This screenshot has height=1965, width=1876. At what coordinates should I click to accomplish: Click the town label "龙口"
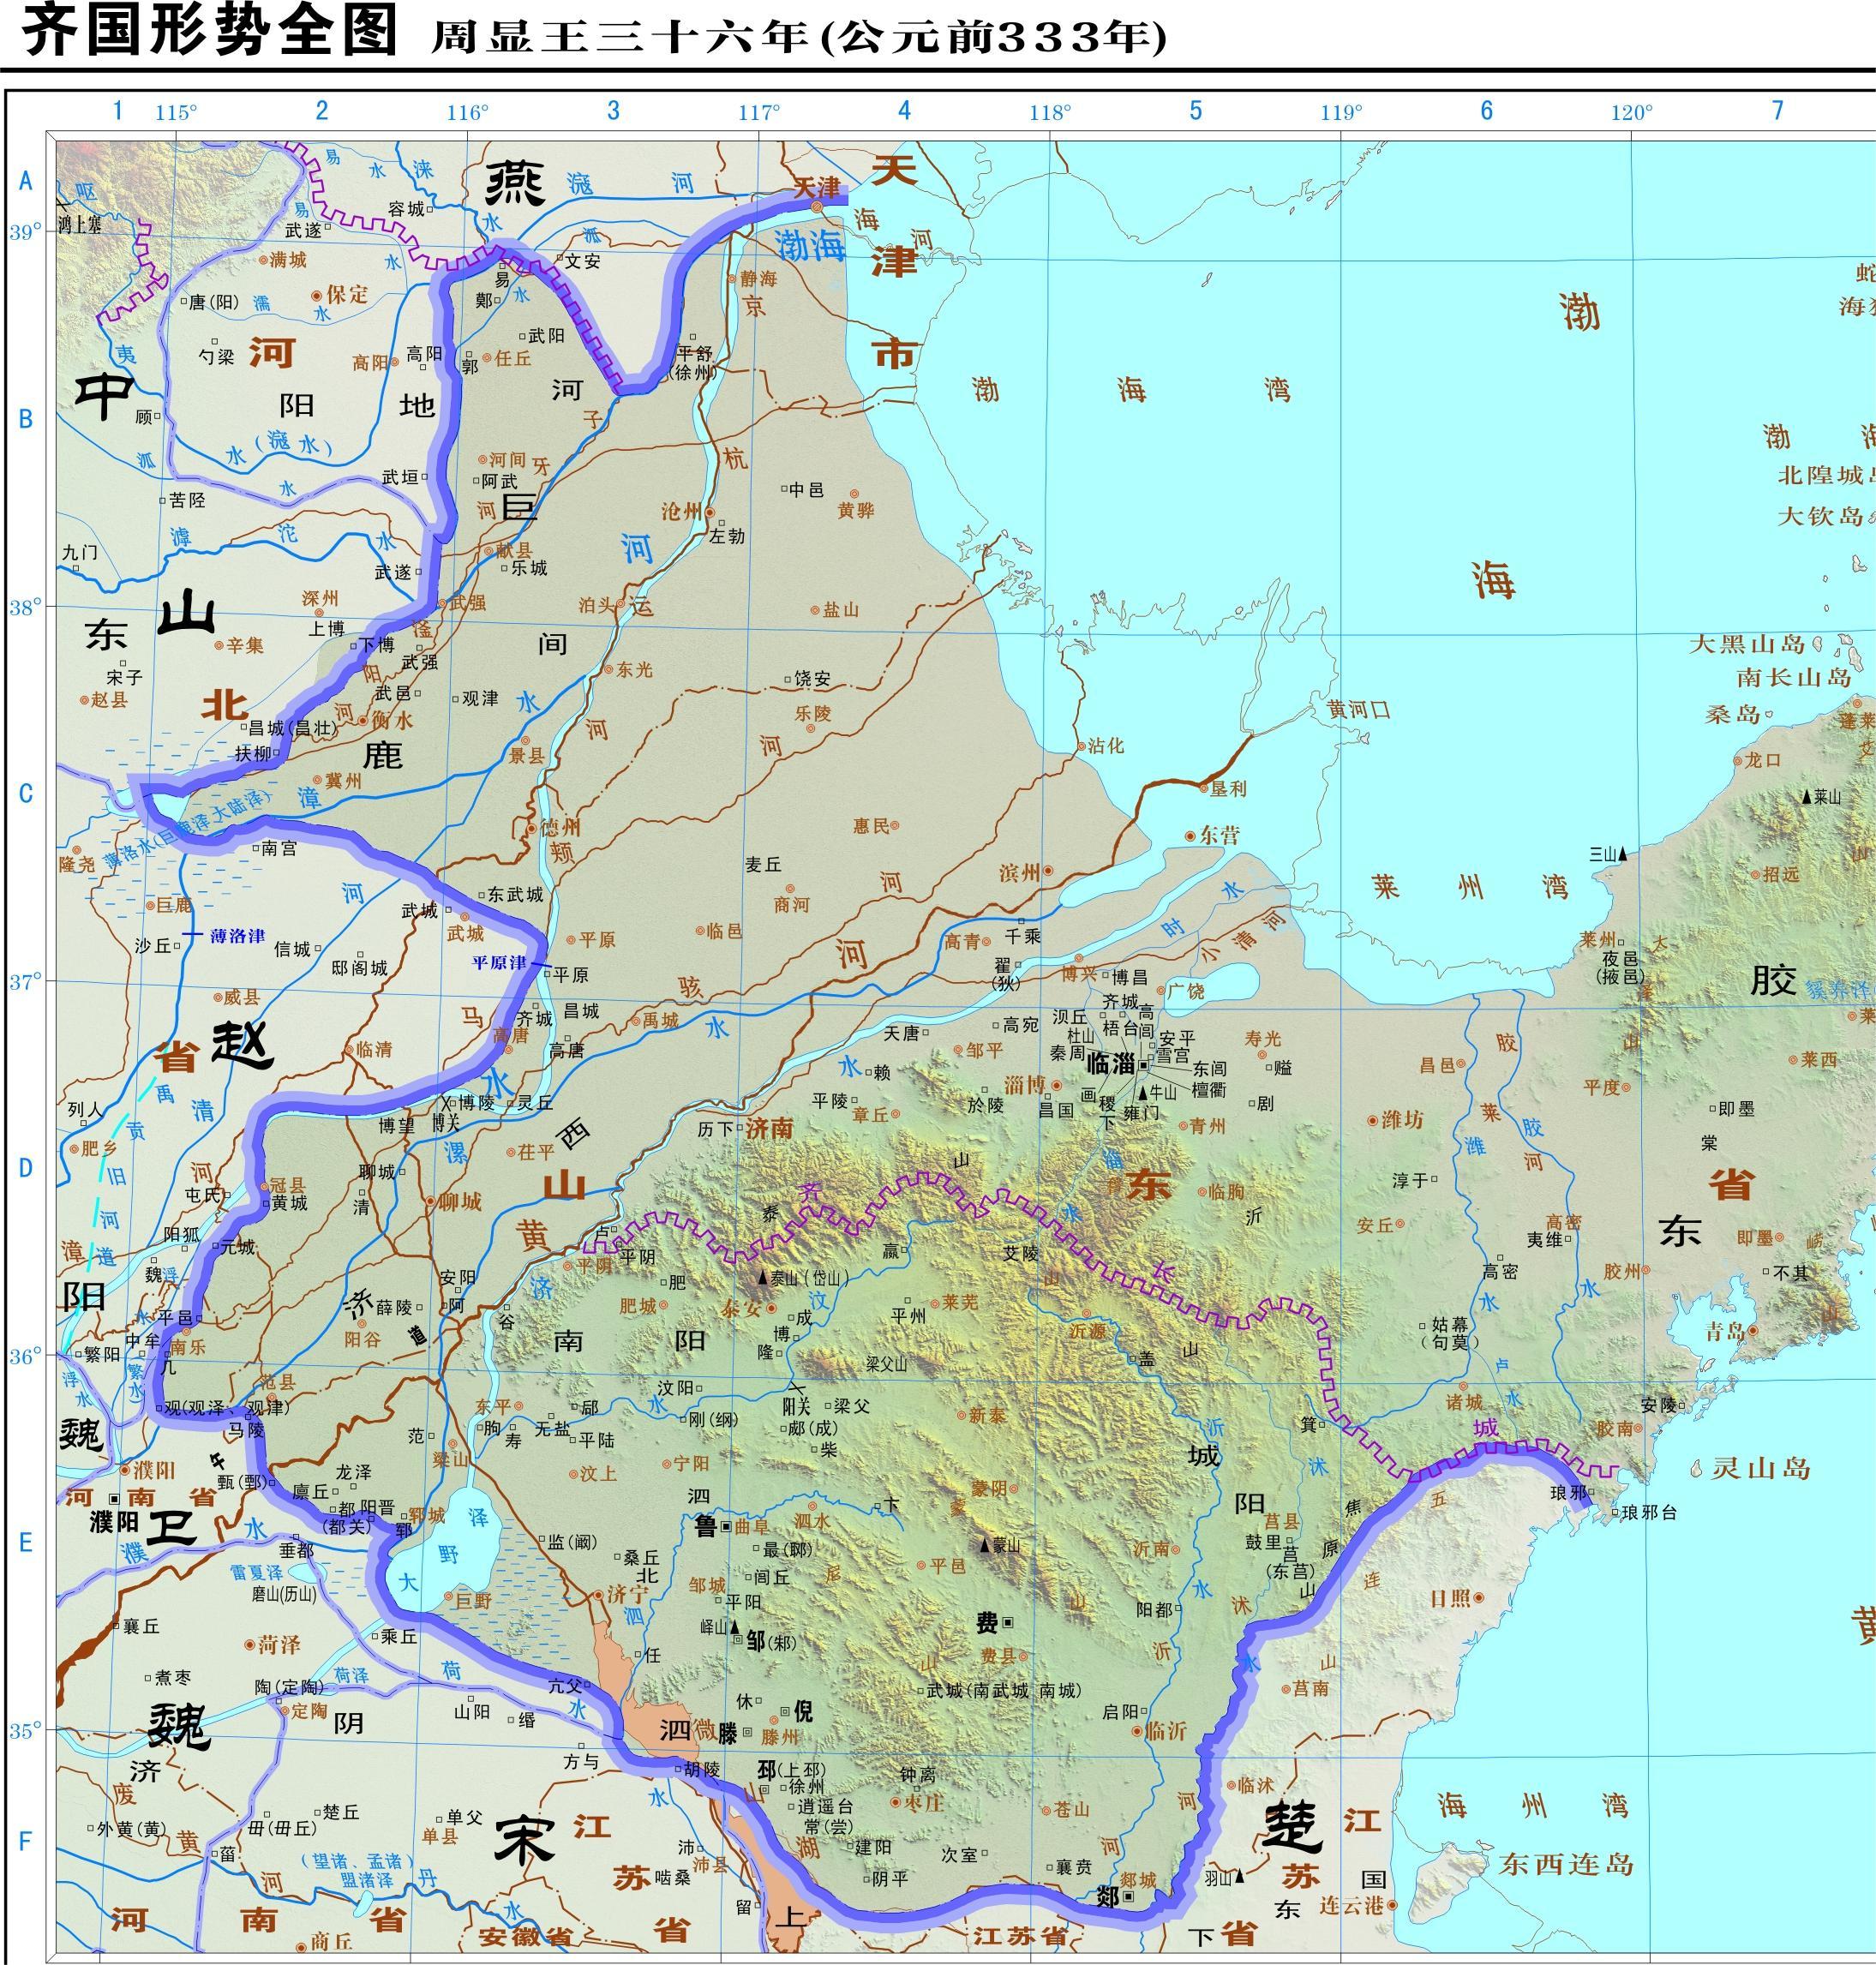(1763, 760)
